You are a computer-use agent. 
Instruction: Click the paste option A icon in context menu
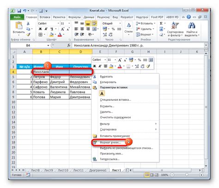(102, 93)
